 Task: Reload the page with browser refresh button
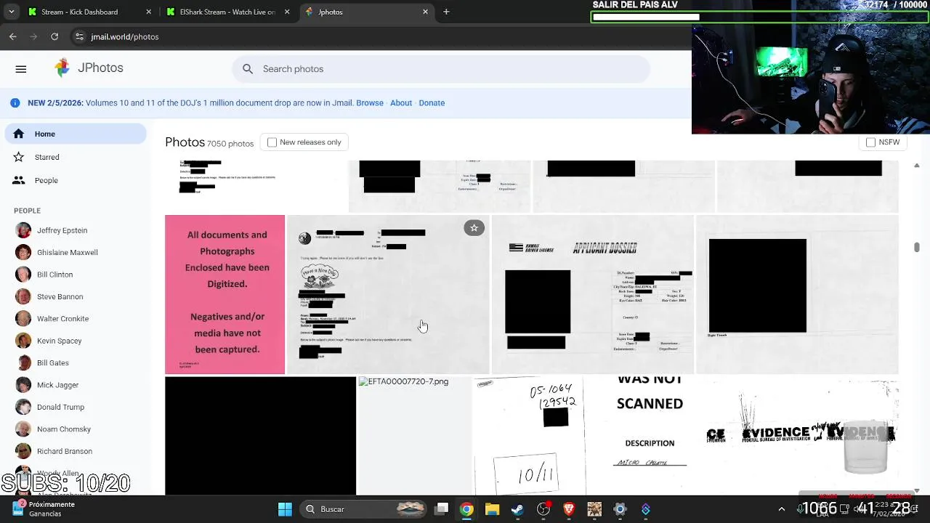pos(54,36)
